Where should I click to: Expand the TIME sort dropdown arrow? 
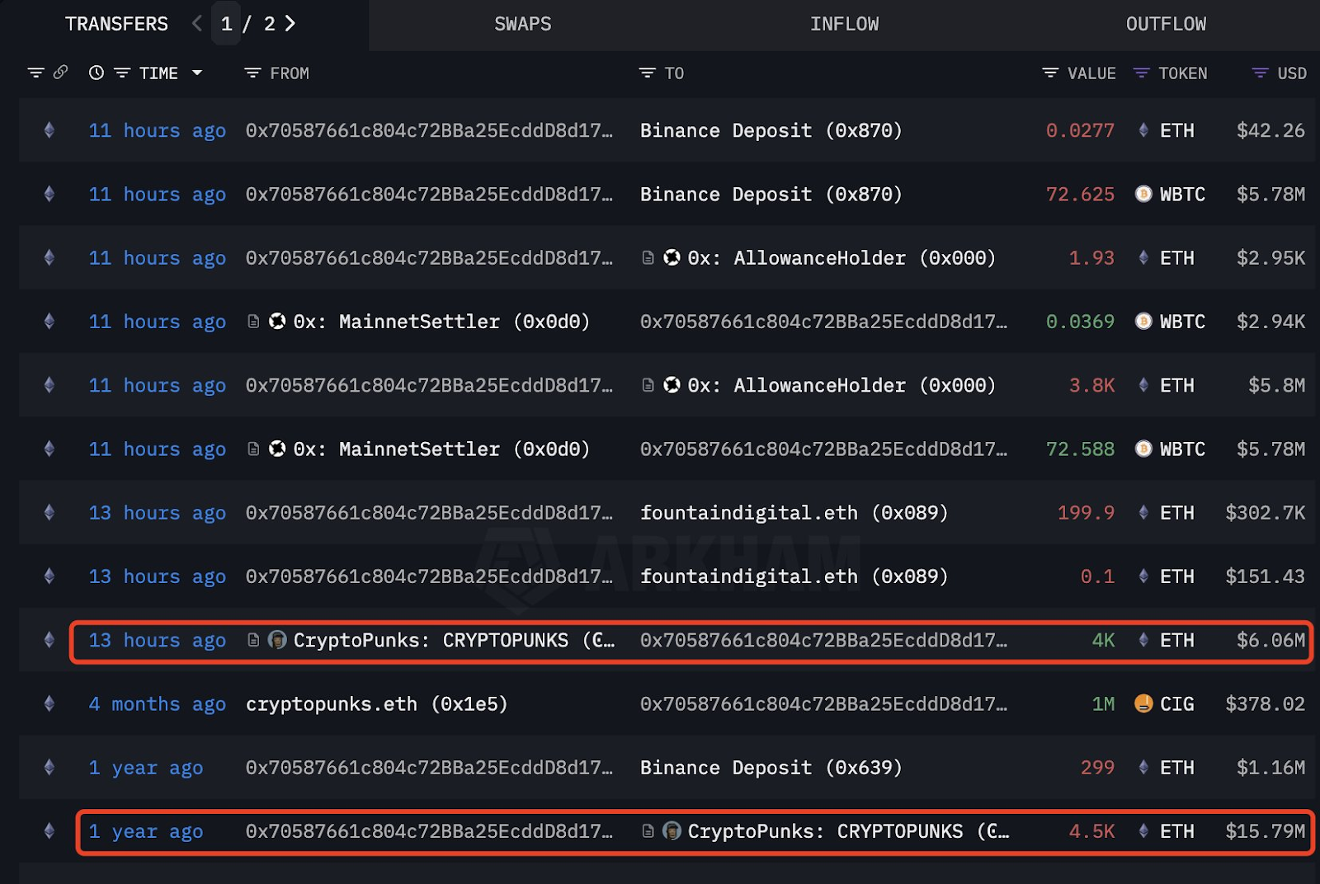point(197,73)
